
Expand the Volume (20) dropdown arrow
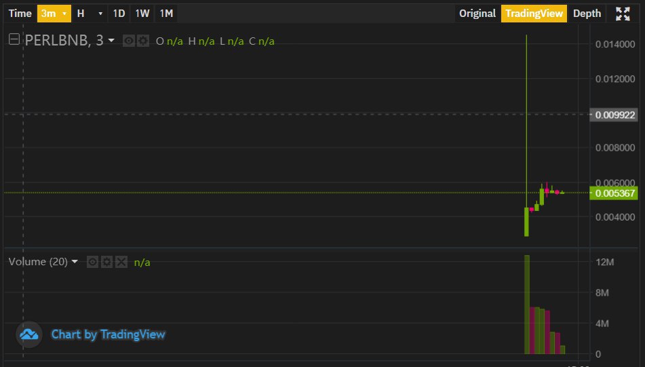[x=75, y=261]
